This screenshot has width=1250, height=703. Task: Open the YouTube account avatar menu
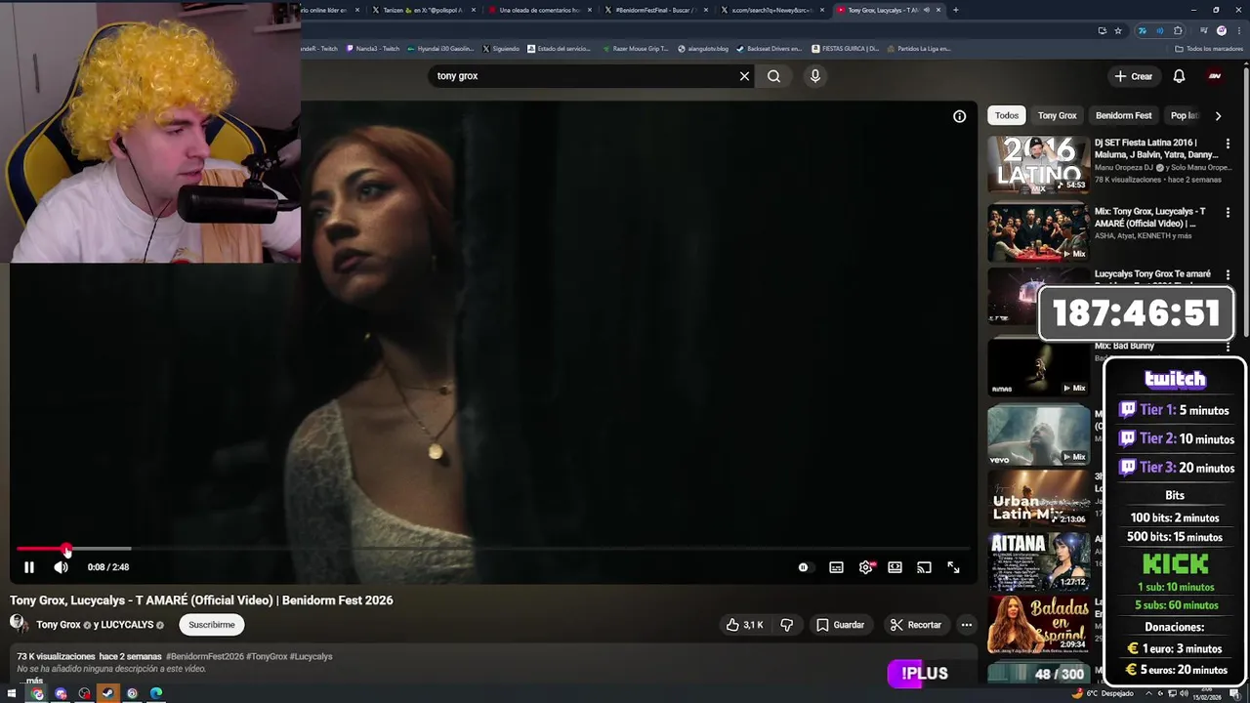(x=1215, y=76)
